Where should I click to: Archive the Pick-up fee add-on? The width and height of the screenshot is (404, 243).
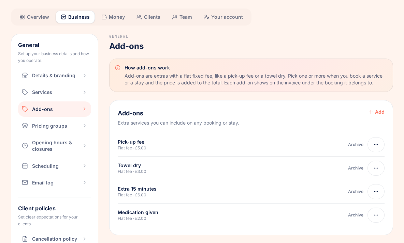(x=356, y=145)
